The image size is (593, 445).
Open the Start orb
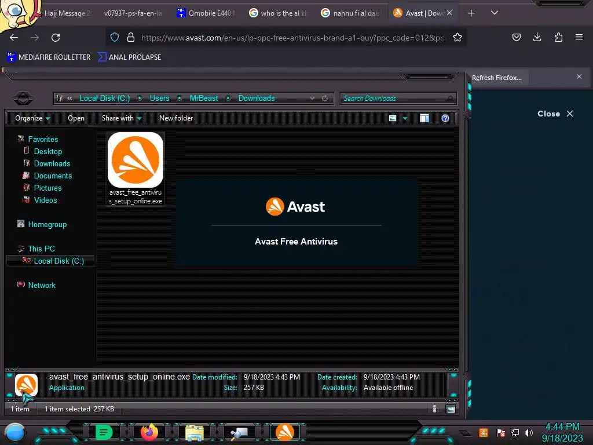[x=14, y=433]
